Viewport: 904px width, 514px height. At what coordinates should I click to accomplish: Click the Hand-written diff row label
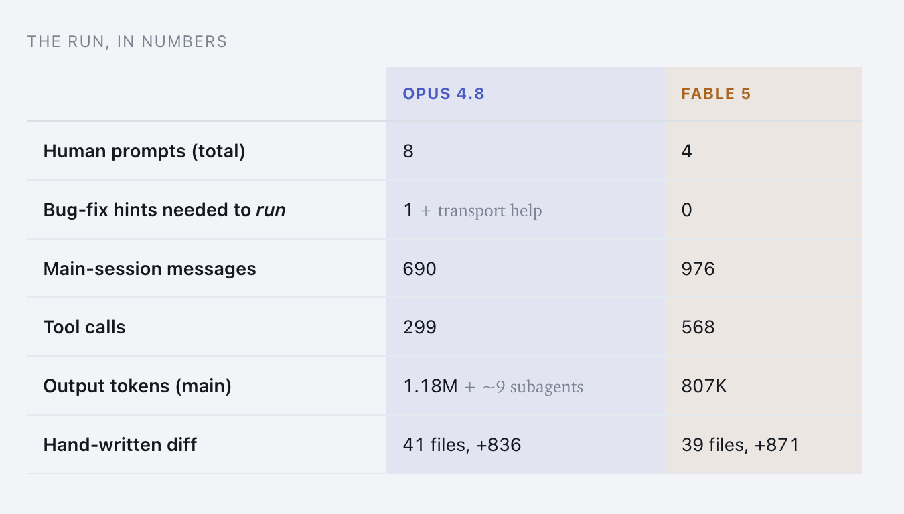click(120, 445)
